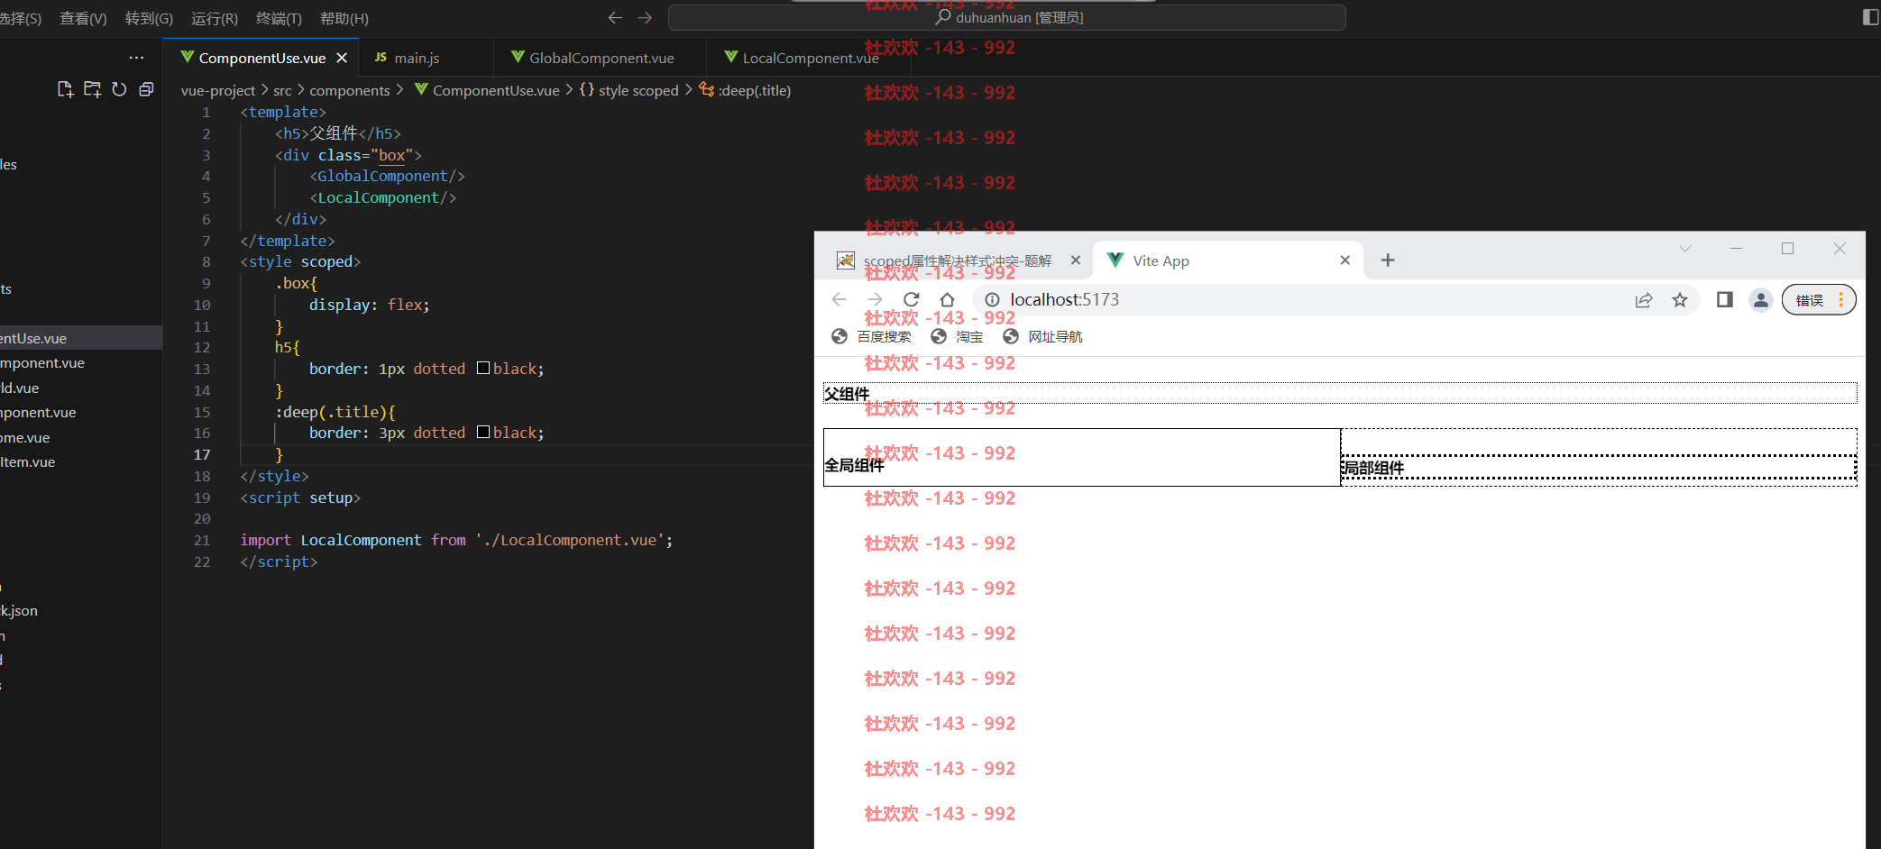Open a new browser tab with the plus button
The width and height of the screenshot is (1881, 849).
(1388, 260)
